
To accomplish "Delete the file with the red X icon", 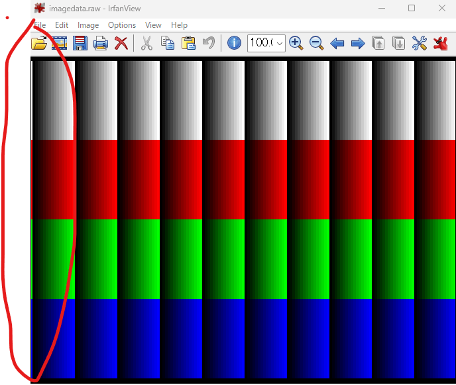I will [121, 43].
